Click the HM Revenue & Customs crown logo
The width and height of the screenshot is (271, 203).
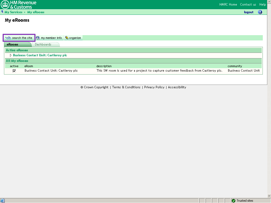pos(5,4)
